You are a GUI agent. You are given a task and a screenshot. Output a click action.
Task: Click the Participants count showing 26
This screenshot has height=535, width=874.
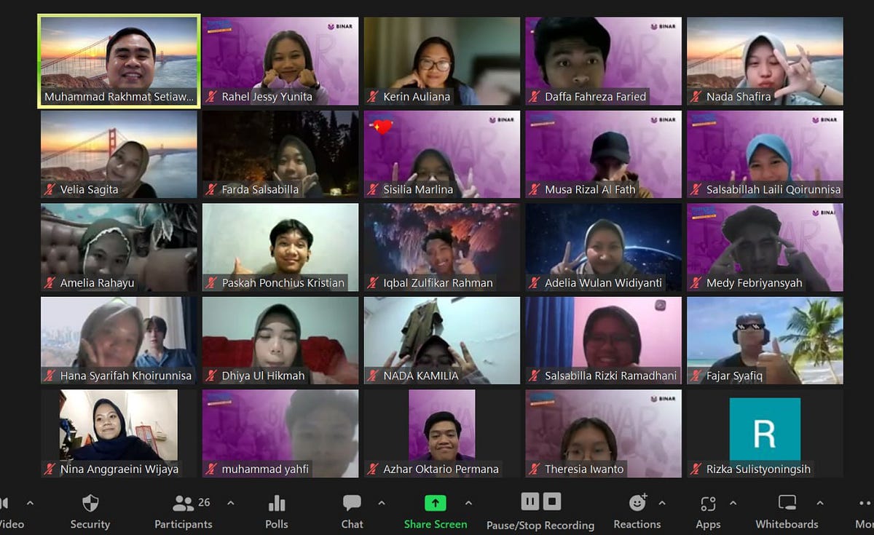[204, 502]
